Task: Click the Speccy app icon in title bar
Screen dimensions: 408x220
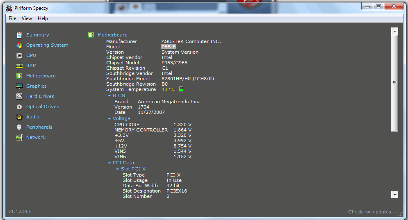Action: (9, 8)
